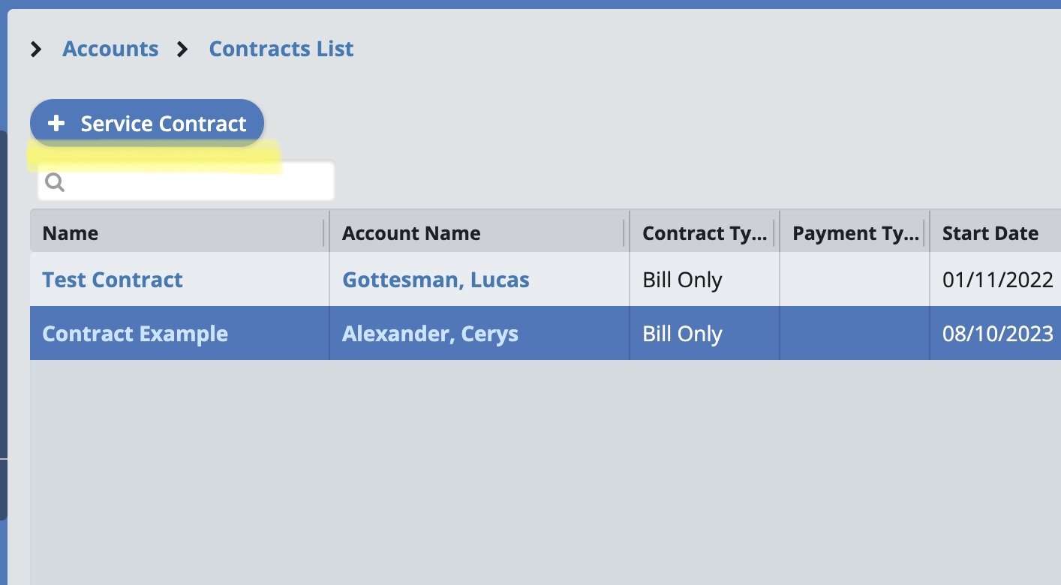The height and width of the screenshot is (585, 1061).
Task: Click the chevron before Contracts List breadcrumb
Action: (182, 49)
